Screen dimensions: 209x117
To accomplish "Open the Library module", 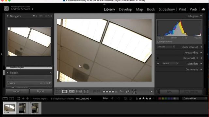I will 109,9.
